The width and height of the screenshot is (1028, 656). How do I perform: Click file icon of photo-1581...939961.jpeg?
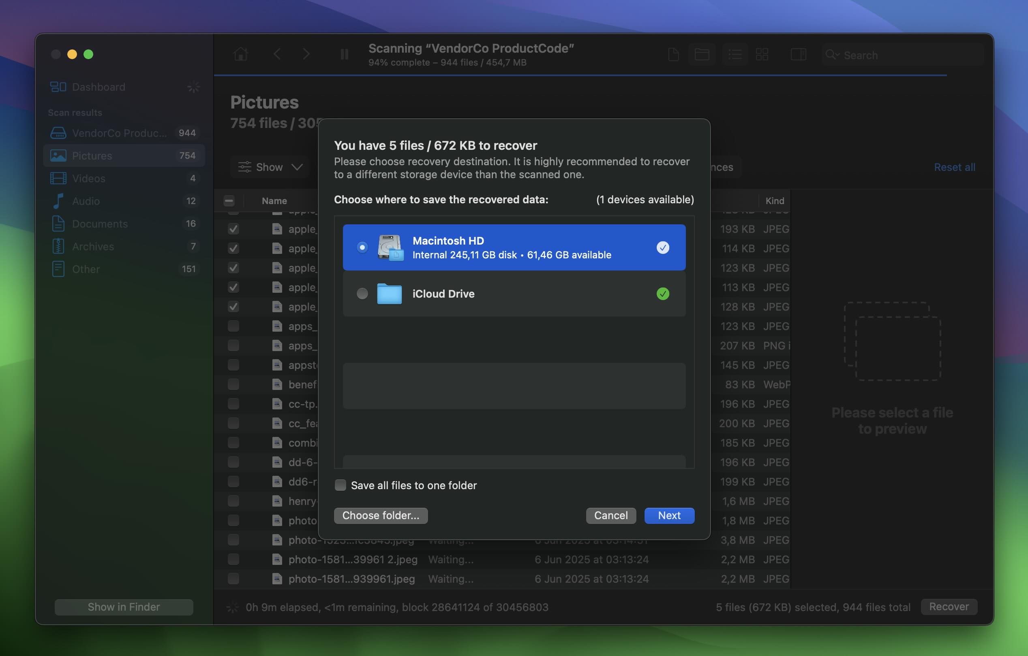pyautogui.click(x=277, y=579)
